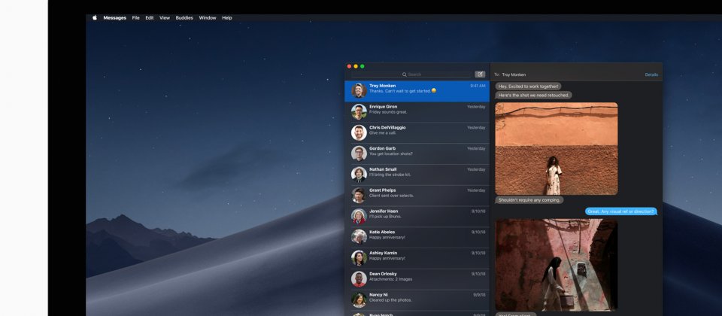Click the 9:41 AM timestamp on Troy Monken
The image size is (722, 316).
pyautogui.click(x=478, y=86)
